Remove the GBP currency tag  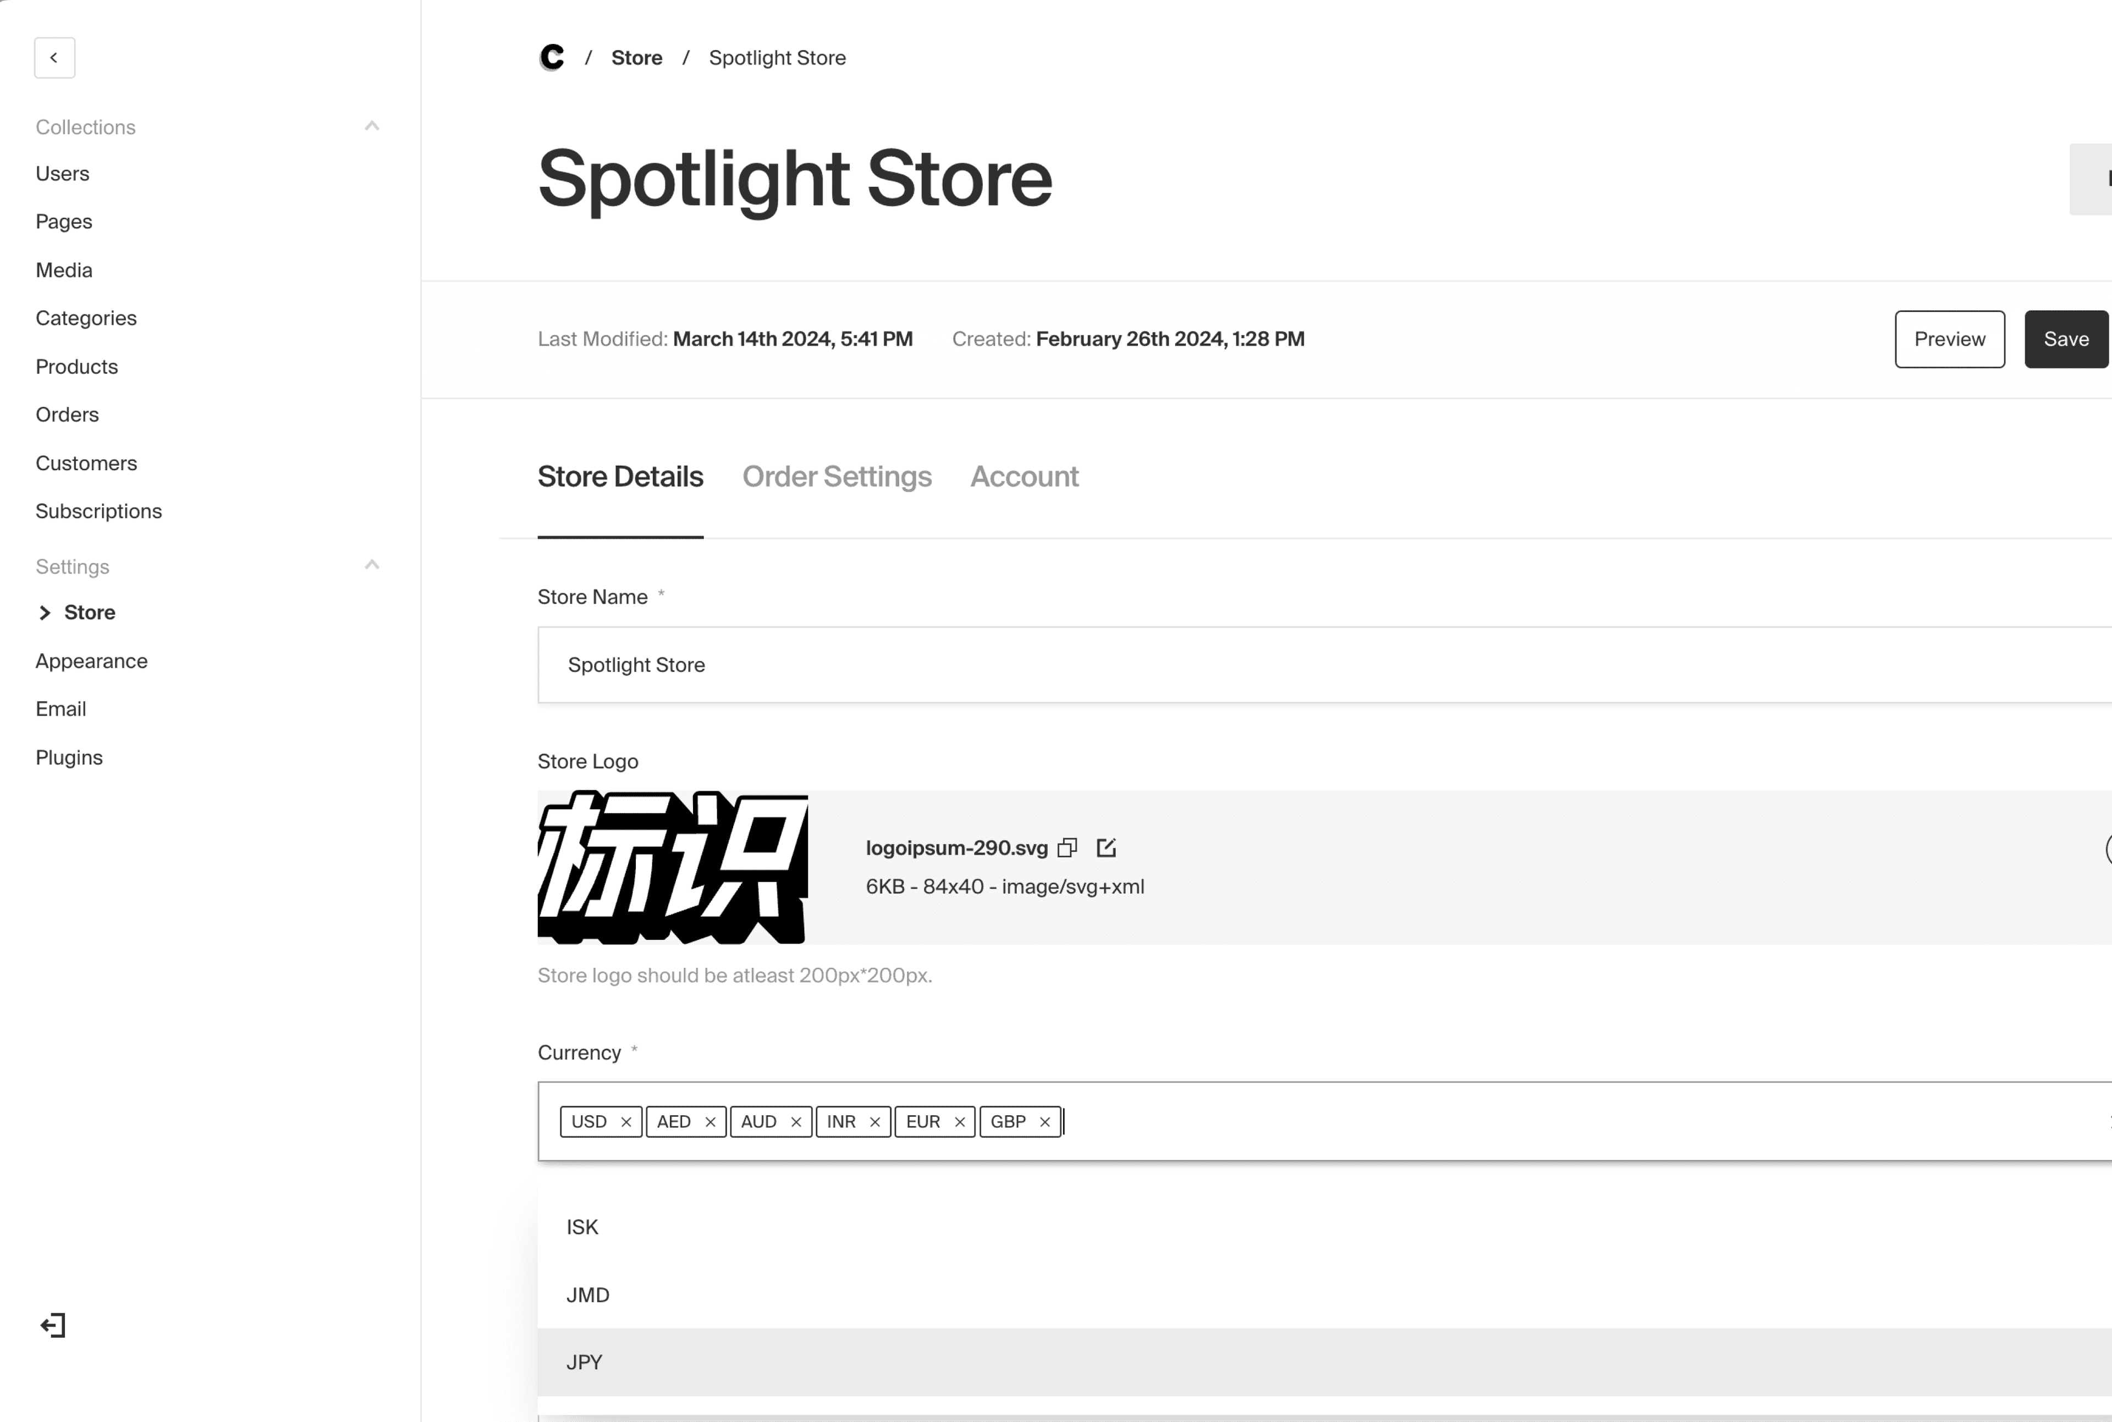pos(1044,1122)
